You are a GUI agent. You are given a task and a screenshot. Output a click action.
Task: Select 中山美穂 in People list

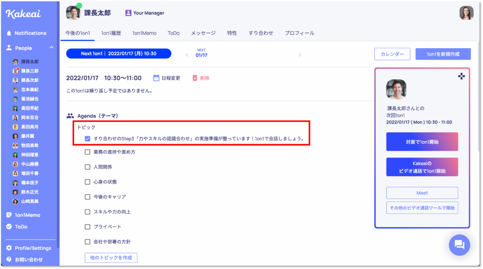pos(30,164)
